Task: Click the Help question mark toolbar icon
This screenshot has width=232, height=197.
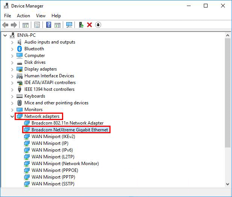Action: (49, 25)
